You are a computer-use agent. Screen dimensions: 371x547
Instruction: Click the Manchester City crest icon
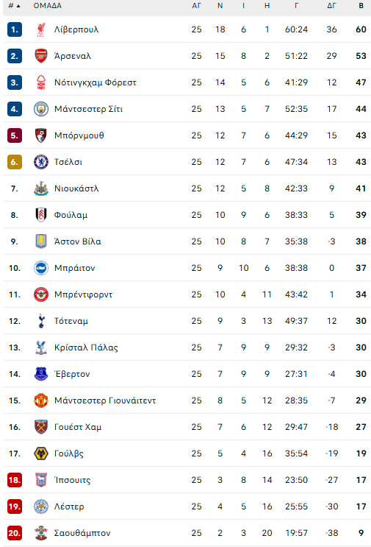point(41,109)
